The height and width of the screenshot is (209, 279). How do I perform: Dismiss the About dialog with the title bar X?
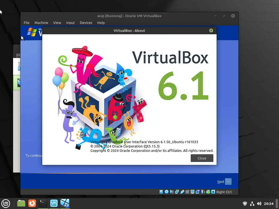point(211,30)
